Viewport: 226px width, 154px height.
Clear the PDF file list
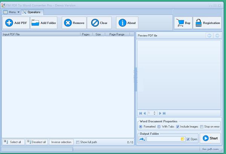point(99,23)
